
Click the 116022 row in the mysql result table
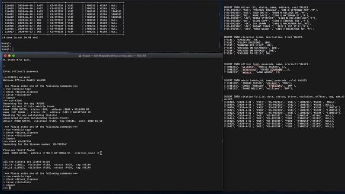pos(63,17)
